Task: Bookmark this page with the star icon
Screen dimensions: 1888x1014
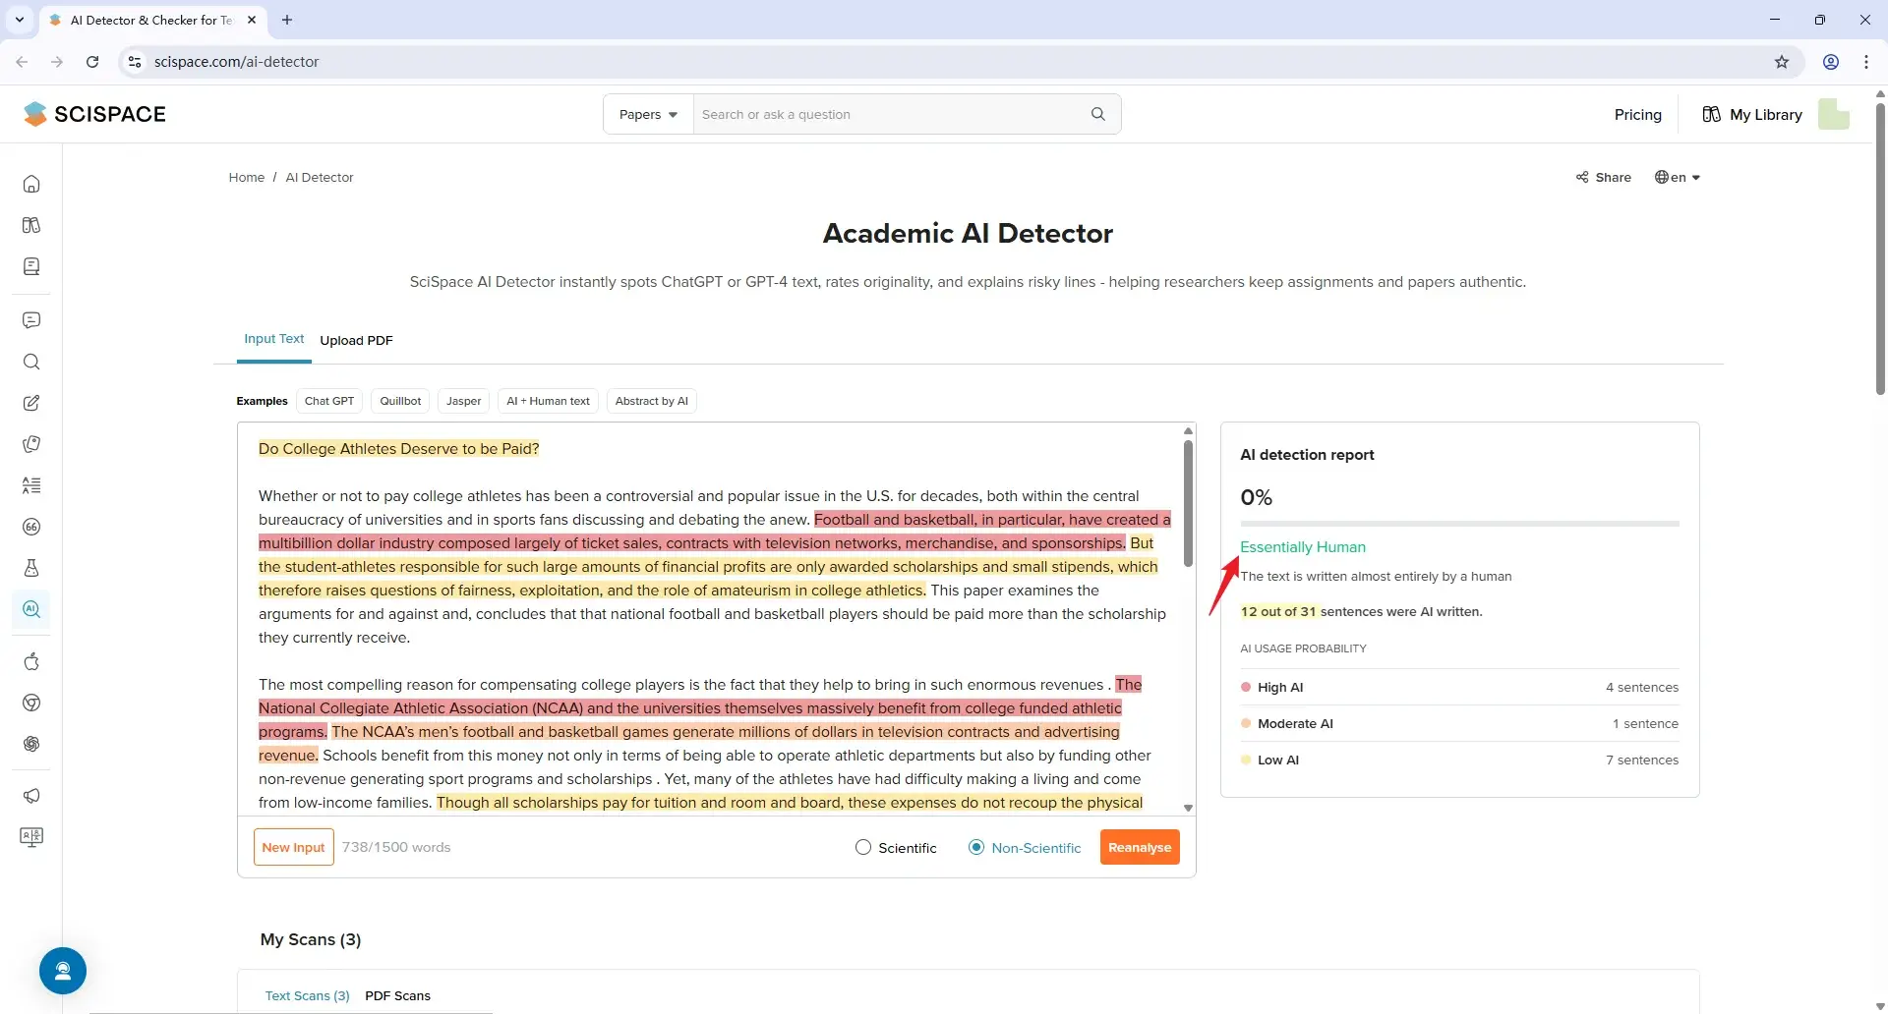Action: [x=1782, y=62]
